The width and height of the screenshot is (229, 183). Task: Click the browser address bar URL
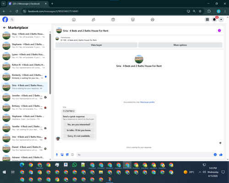click(53, 11)
